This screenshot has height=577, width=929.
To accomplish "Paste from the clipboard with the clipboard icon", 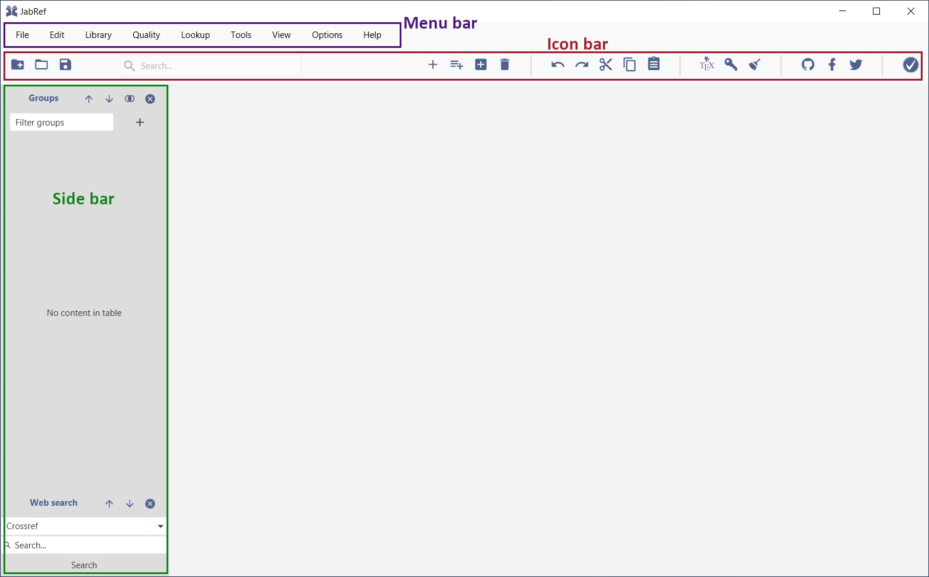I will coord(654,64).
